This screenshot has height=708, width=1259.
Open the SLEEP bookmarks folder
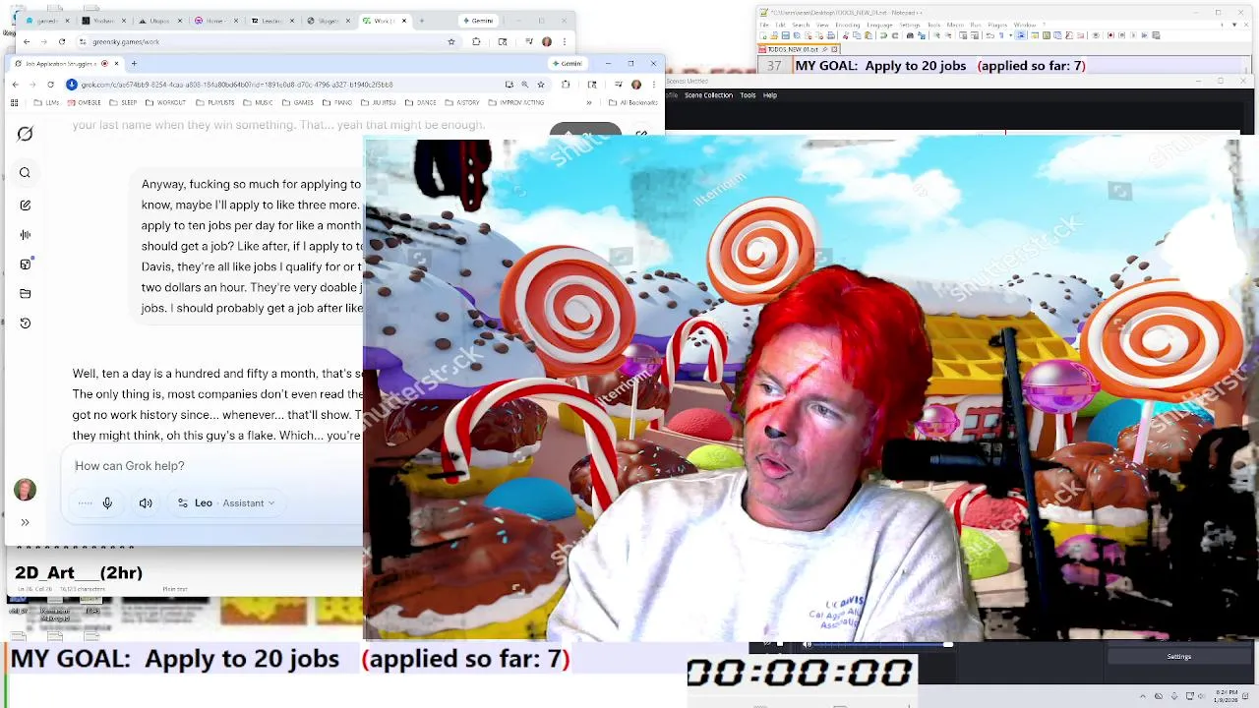[123, 102]
